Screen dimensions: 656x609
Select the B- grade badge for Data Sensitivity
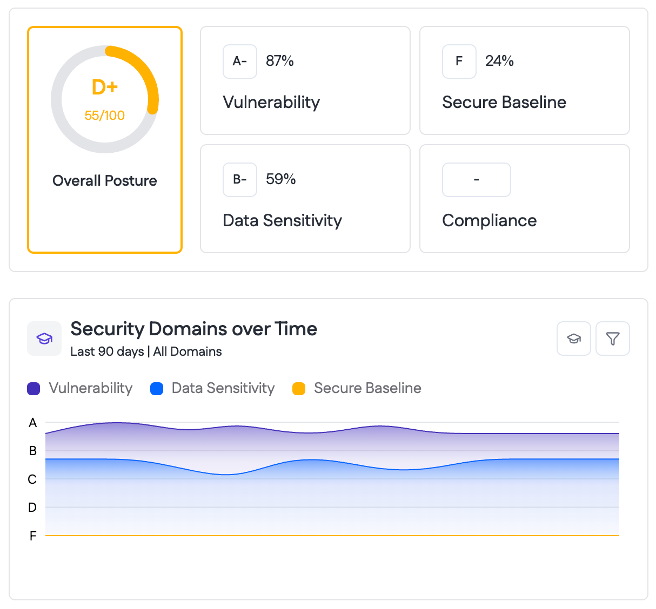pyautogui.click(x=239, y=180)
